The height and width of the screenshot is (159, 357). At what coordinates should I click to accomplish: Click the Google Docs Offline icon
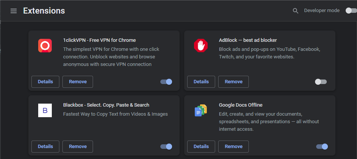[201, 110]
